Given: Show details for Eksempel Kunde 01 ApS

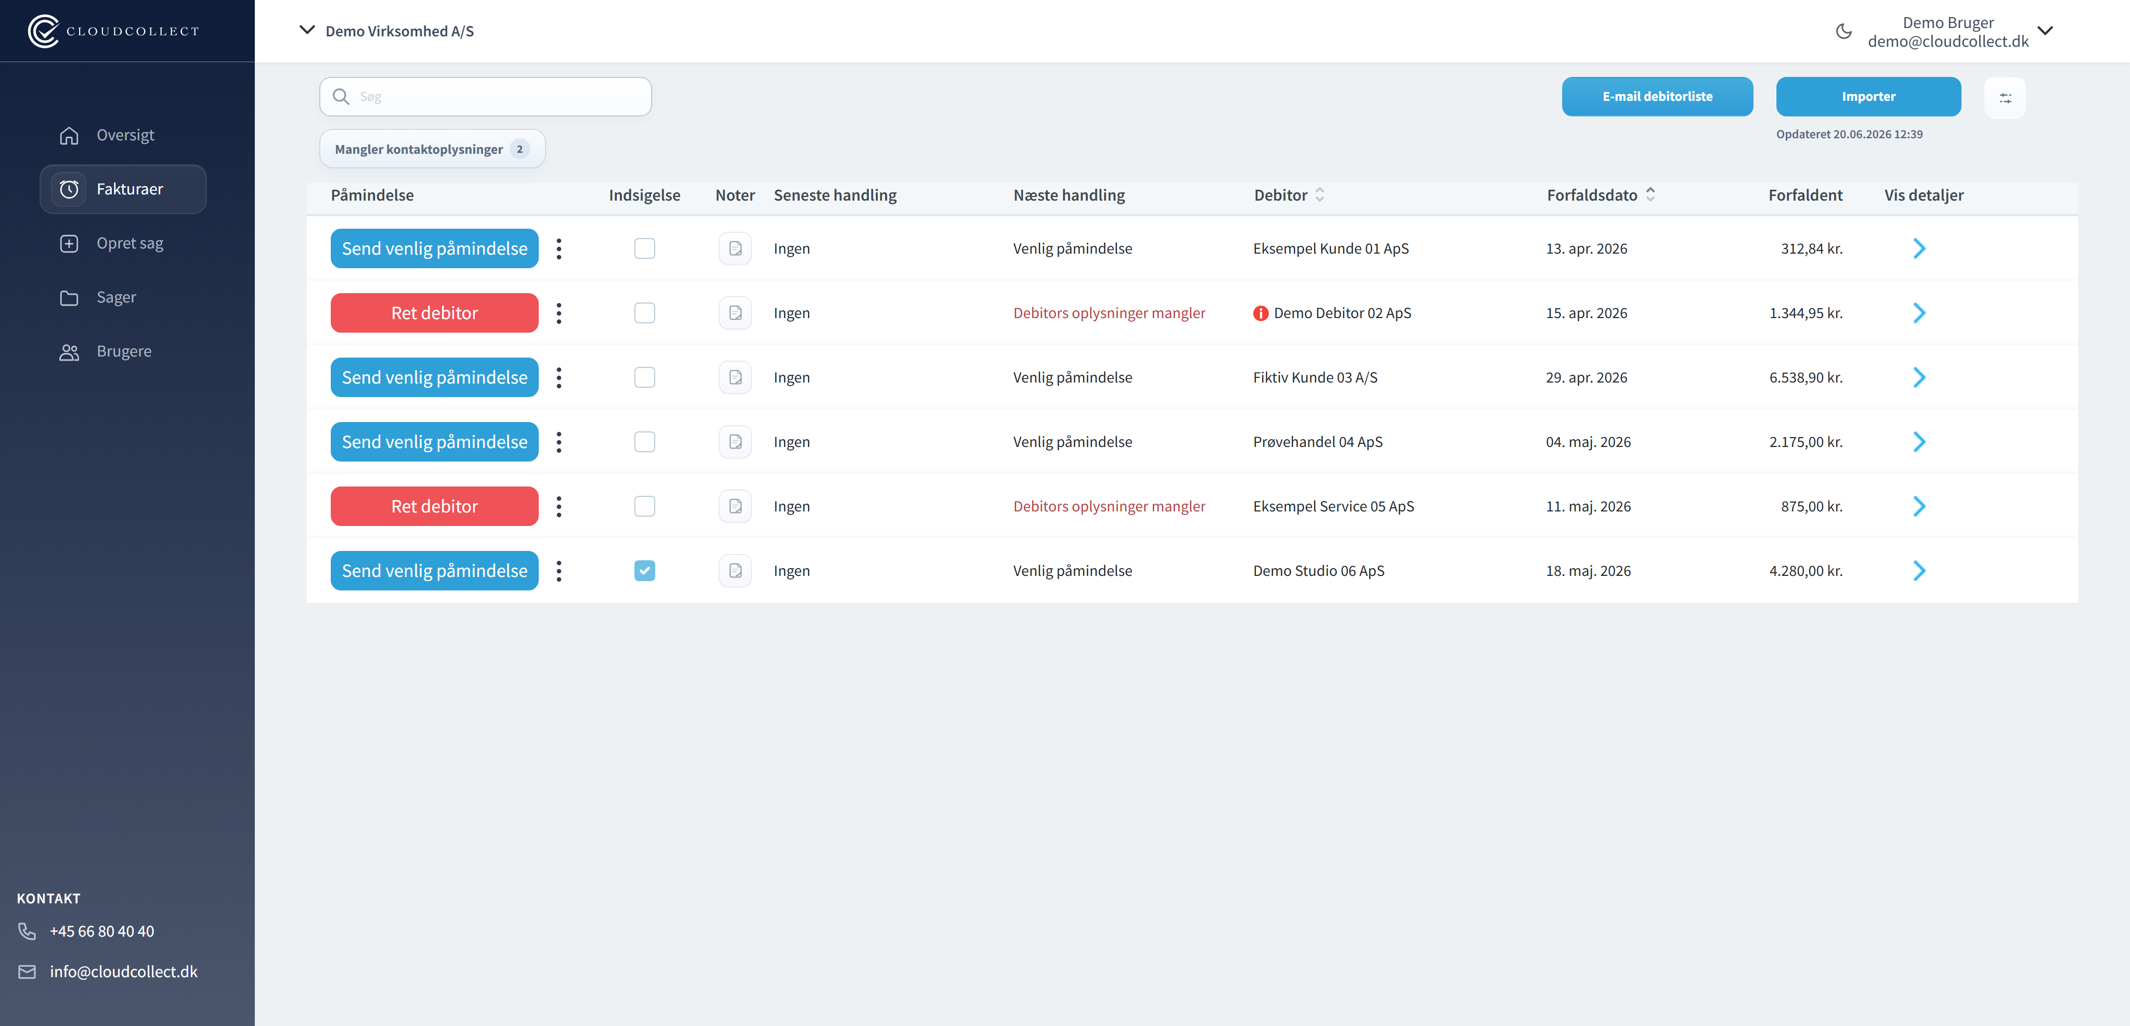Looking at the screenshot, I should tap(1919, 249).
